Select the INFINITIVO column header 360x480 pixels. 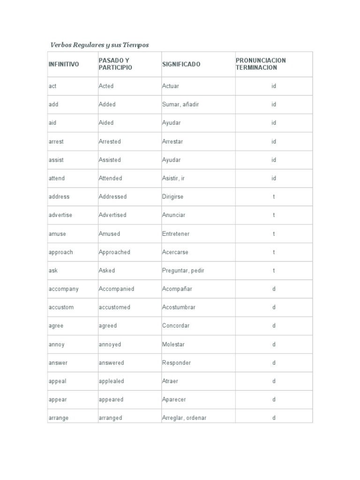64,64
